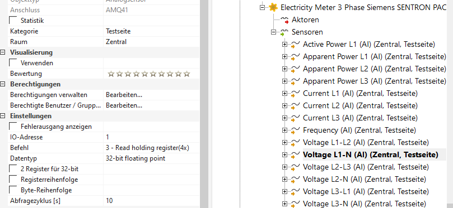Select Frequency (AI) tree item

(359, 130)
